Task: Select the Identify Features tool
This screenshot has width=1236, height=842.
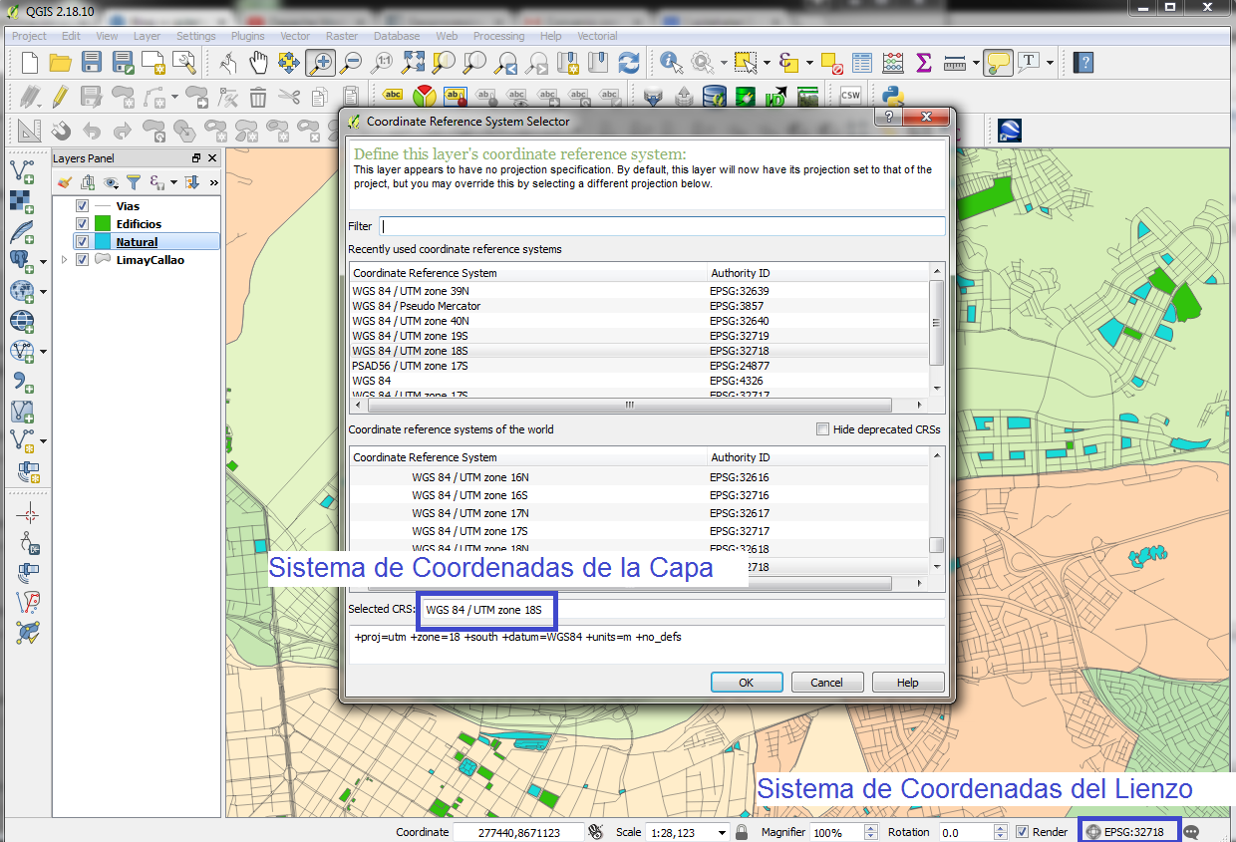Action: pyautogui.click(x=672, y=63)
